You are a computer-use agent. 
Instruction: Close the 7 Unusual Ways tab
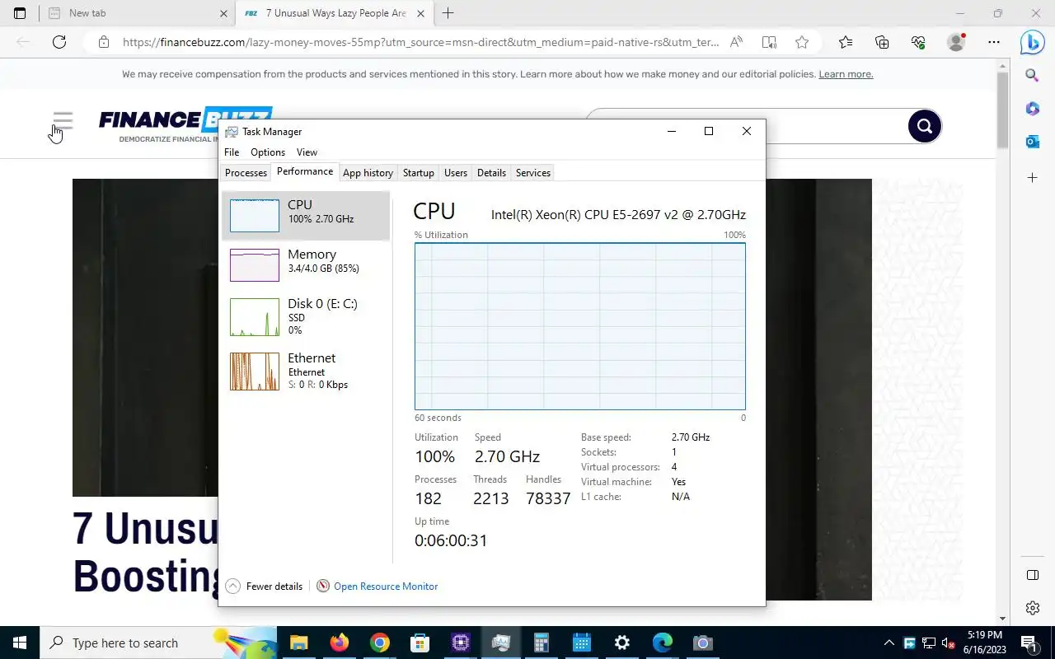point(421,13)
